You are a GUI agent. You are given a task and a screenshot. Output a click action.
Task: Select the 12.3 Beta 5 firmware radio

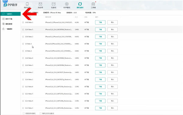[x=23, y=94]
